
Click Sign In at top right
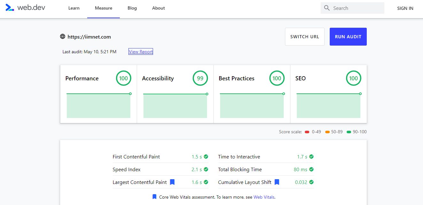click(x=405, y=8)
